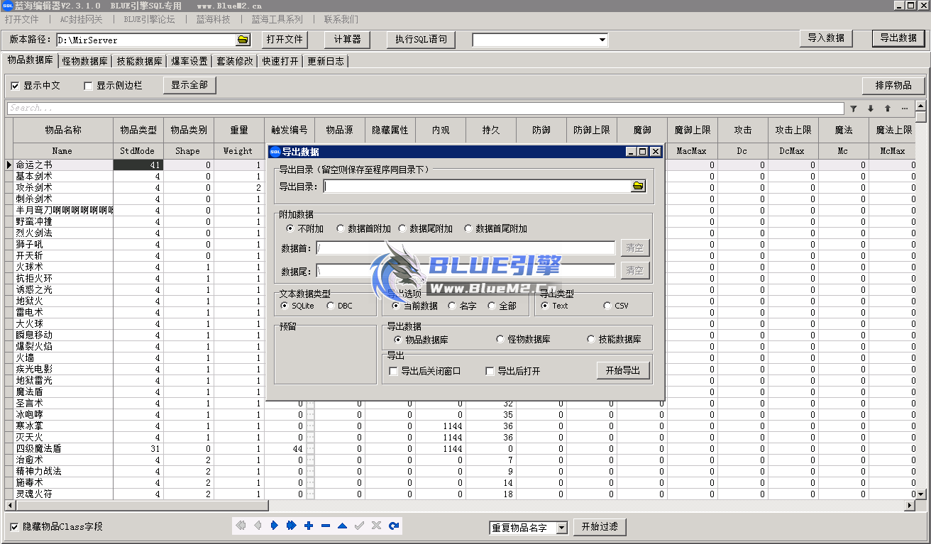The width and height of the screenshot is (931, 544).
Task: Click vertical scrollbar down arrow of the grid
Action: point(921,494)
